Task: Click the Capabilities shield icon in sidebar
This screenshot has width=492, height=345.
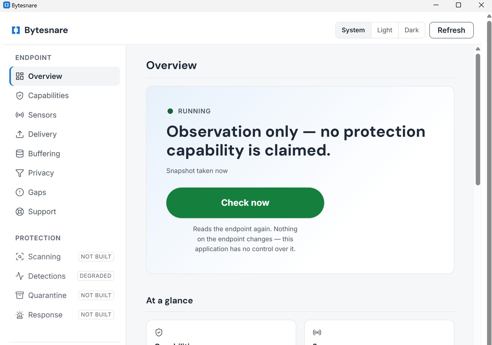Action: click(20, 96)
